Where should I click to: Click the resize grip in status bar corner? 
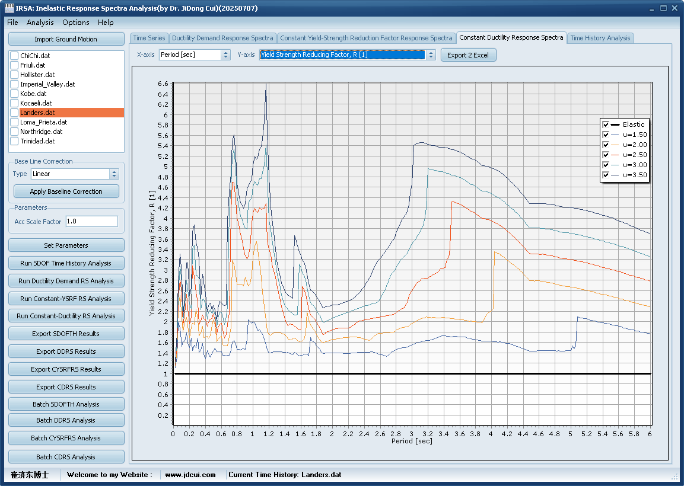click(675, 477)
